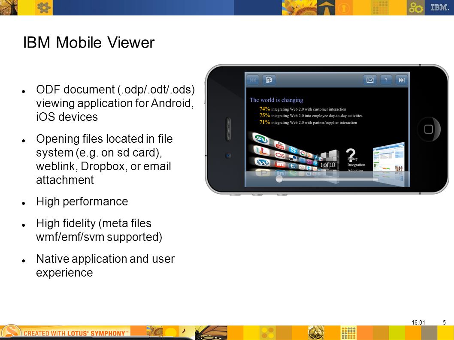Click the slide number 5

click(444, 322)
